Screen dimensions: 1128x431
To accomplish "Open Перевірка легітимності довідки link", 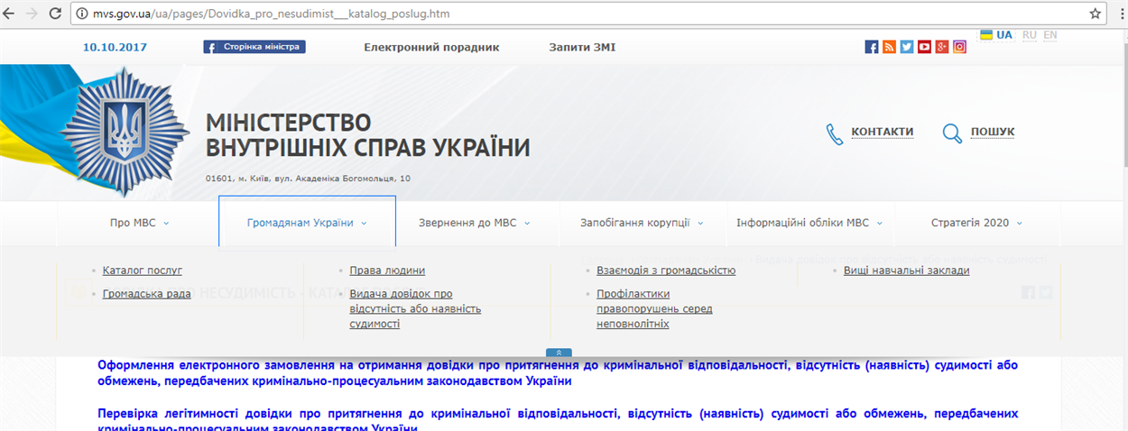I will (x=558, y=419).
